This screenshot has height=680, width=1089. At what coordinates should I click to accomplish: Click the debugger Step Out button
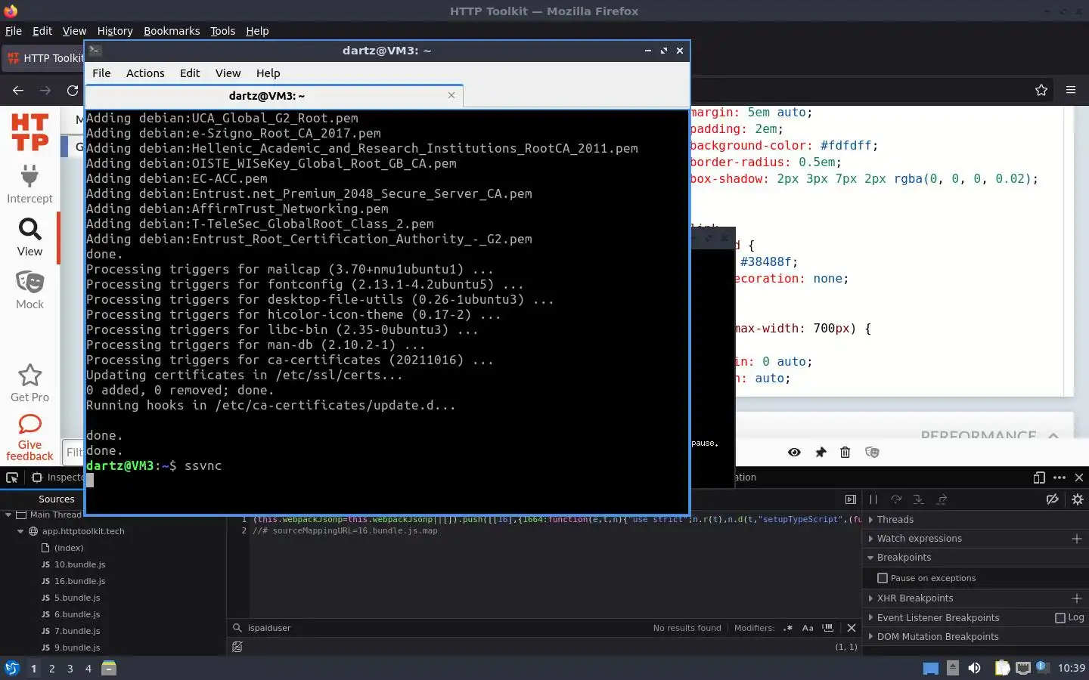[x=942, y=499]
